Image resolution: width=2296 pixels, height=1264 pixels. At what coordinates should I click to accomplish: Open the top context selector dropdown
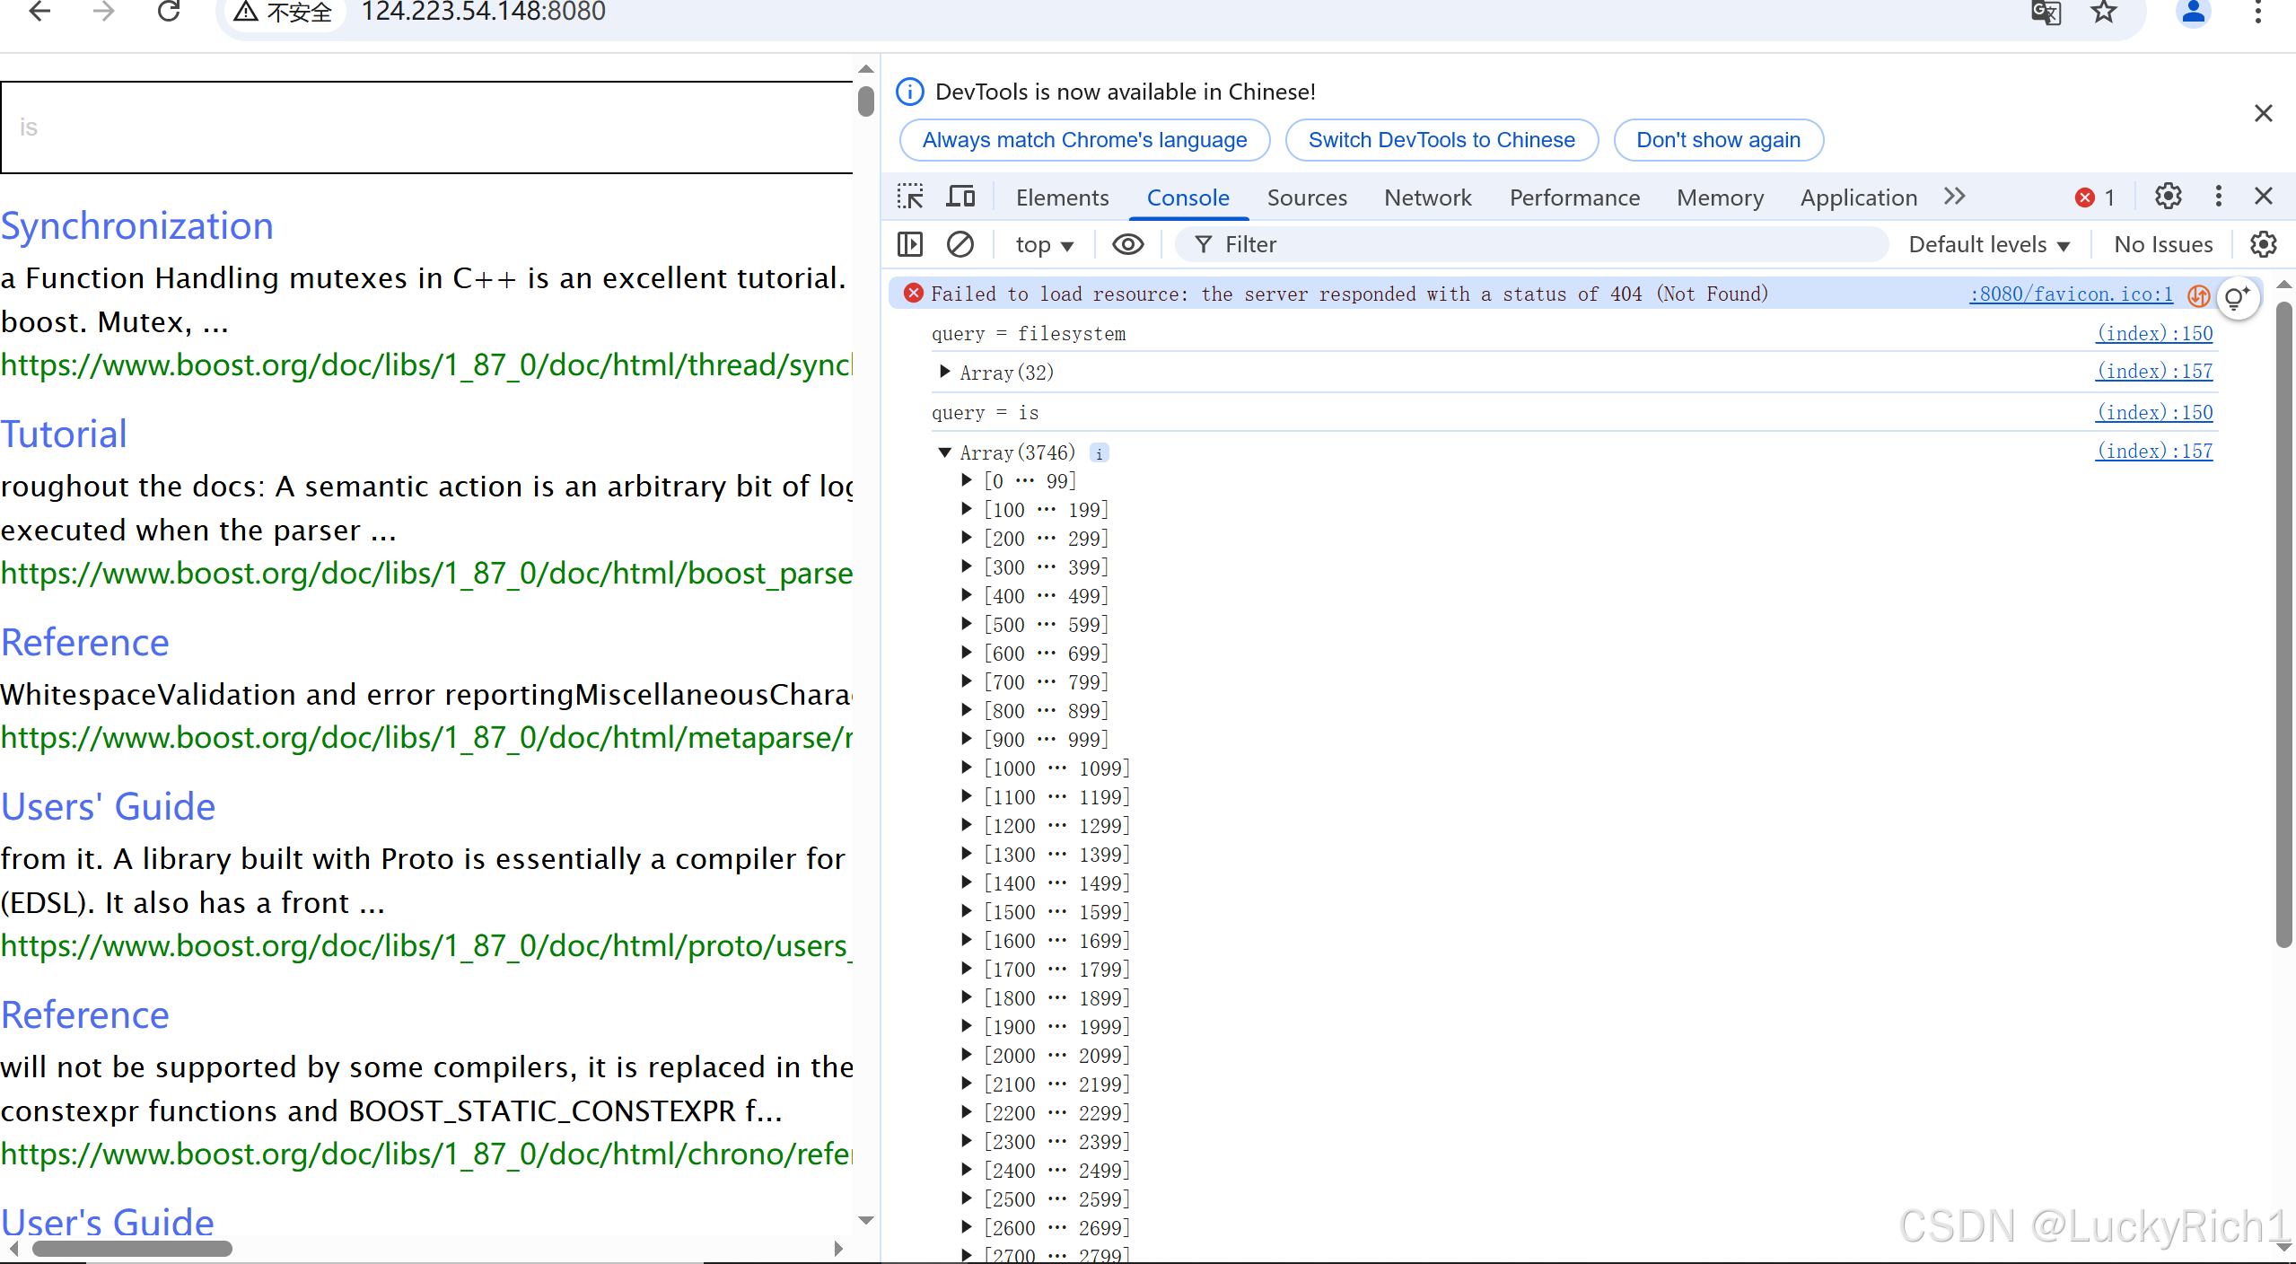[1044, 244]
